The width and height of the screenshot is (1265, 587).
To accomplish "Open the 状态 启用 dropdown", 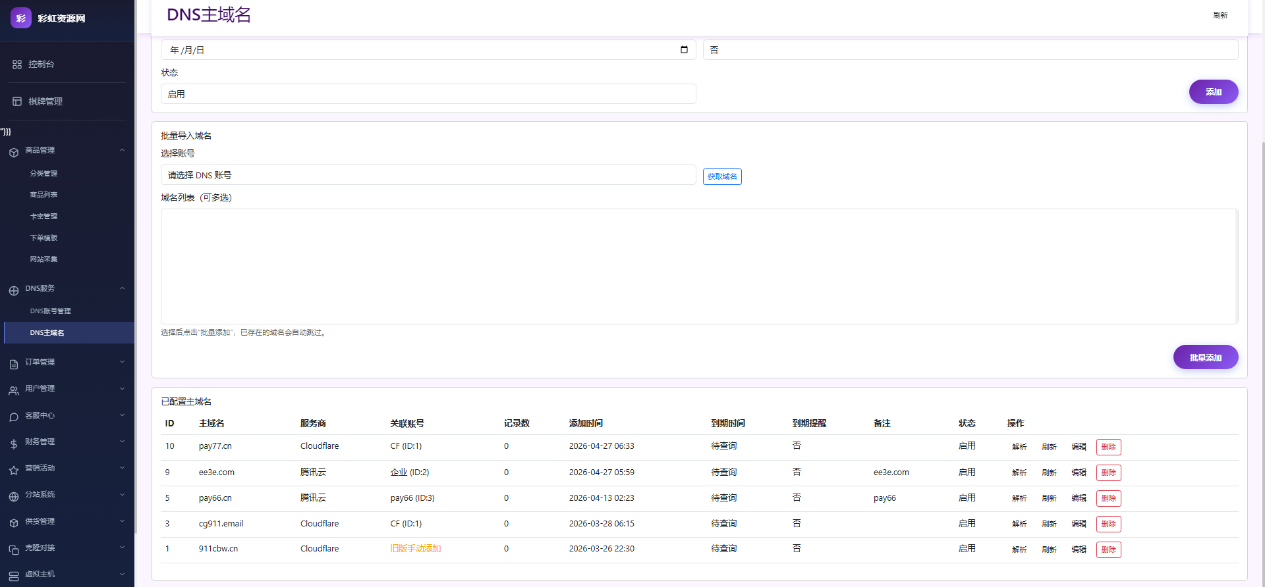I will (x=428, y=94).
